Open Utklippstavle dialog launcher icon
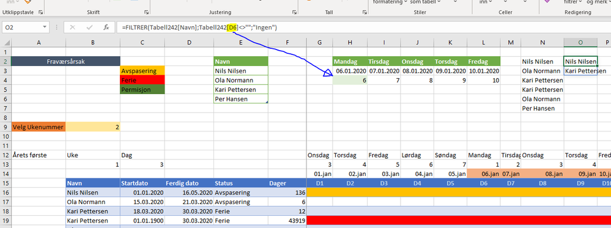 tap(40, 12)
